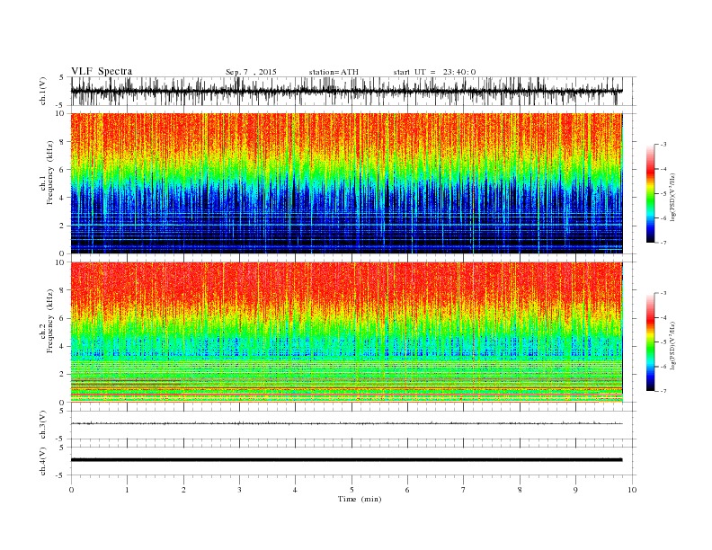Click the "5" tick on the time axis

tap(352, 490)
